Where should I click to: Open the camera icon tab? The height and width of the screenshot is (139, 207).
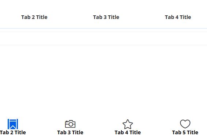70,124
